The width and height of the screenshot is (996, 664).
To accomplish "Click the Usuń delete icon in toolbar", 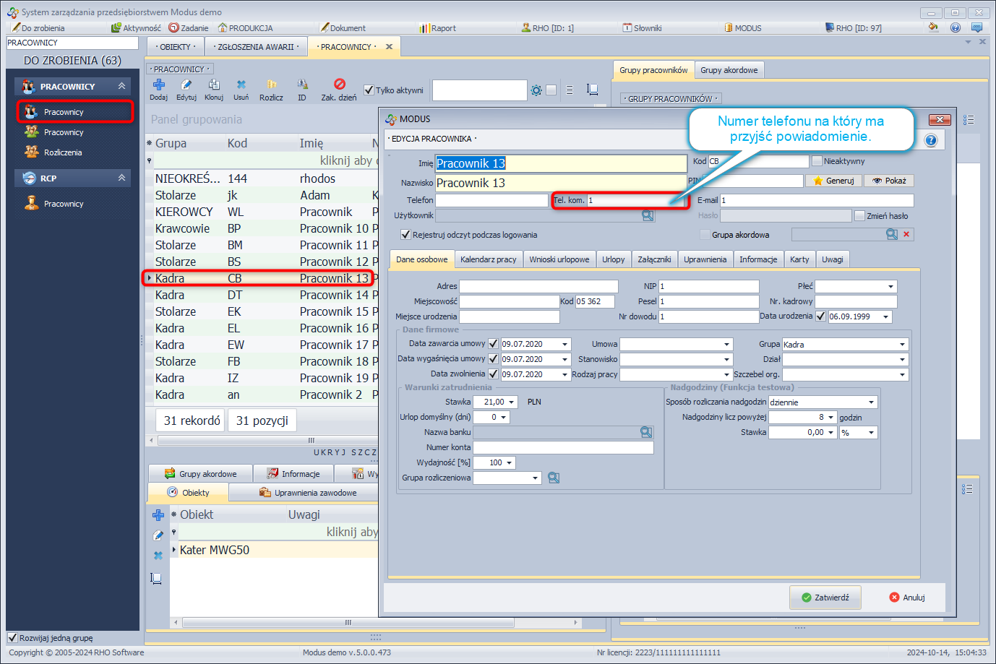I will [x=241, y=85].
